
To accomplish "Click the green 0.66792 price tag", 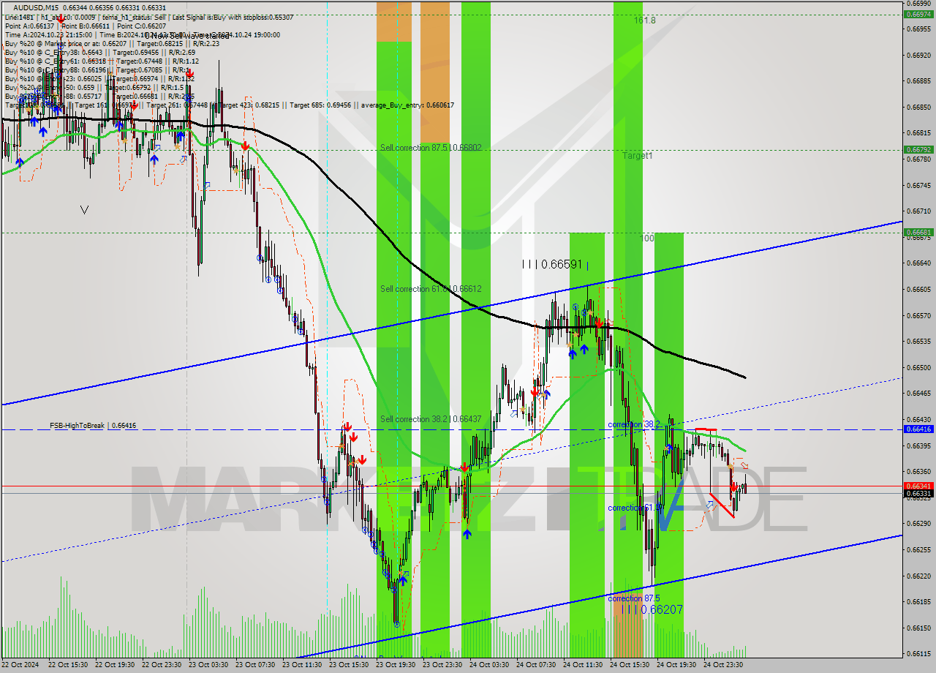I will click(x=918, y=149).
